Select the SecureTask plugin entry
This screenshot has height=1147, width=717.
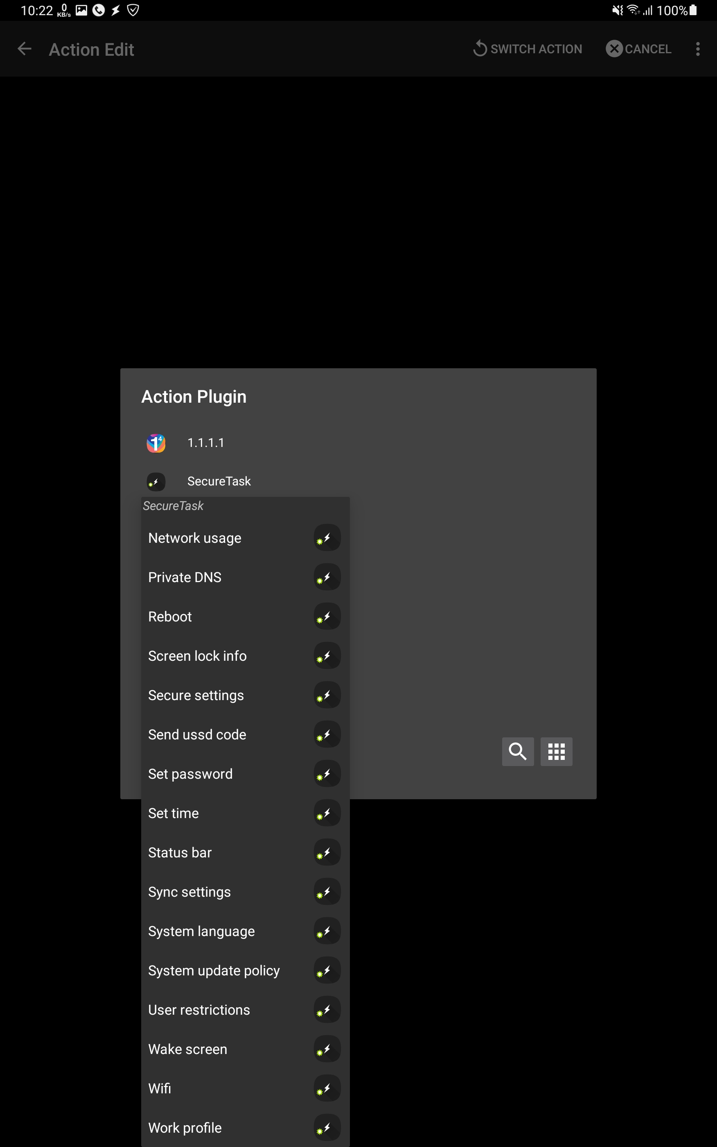pos(358,481)
